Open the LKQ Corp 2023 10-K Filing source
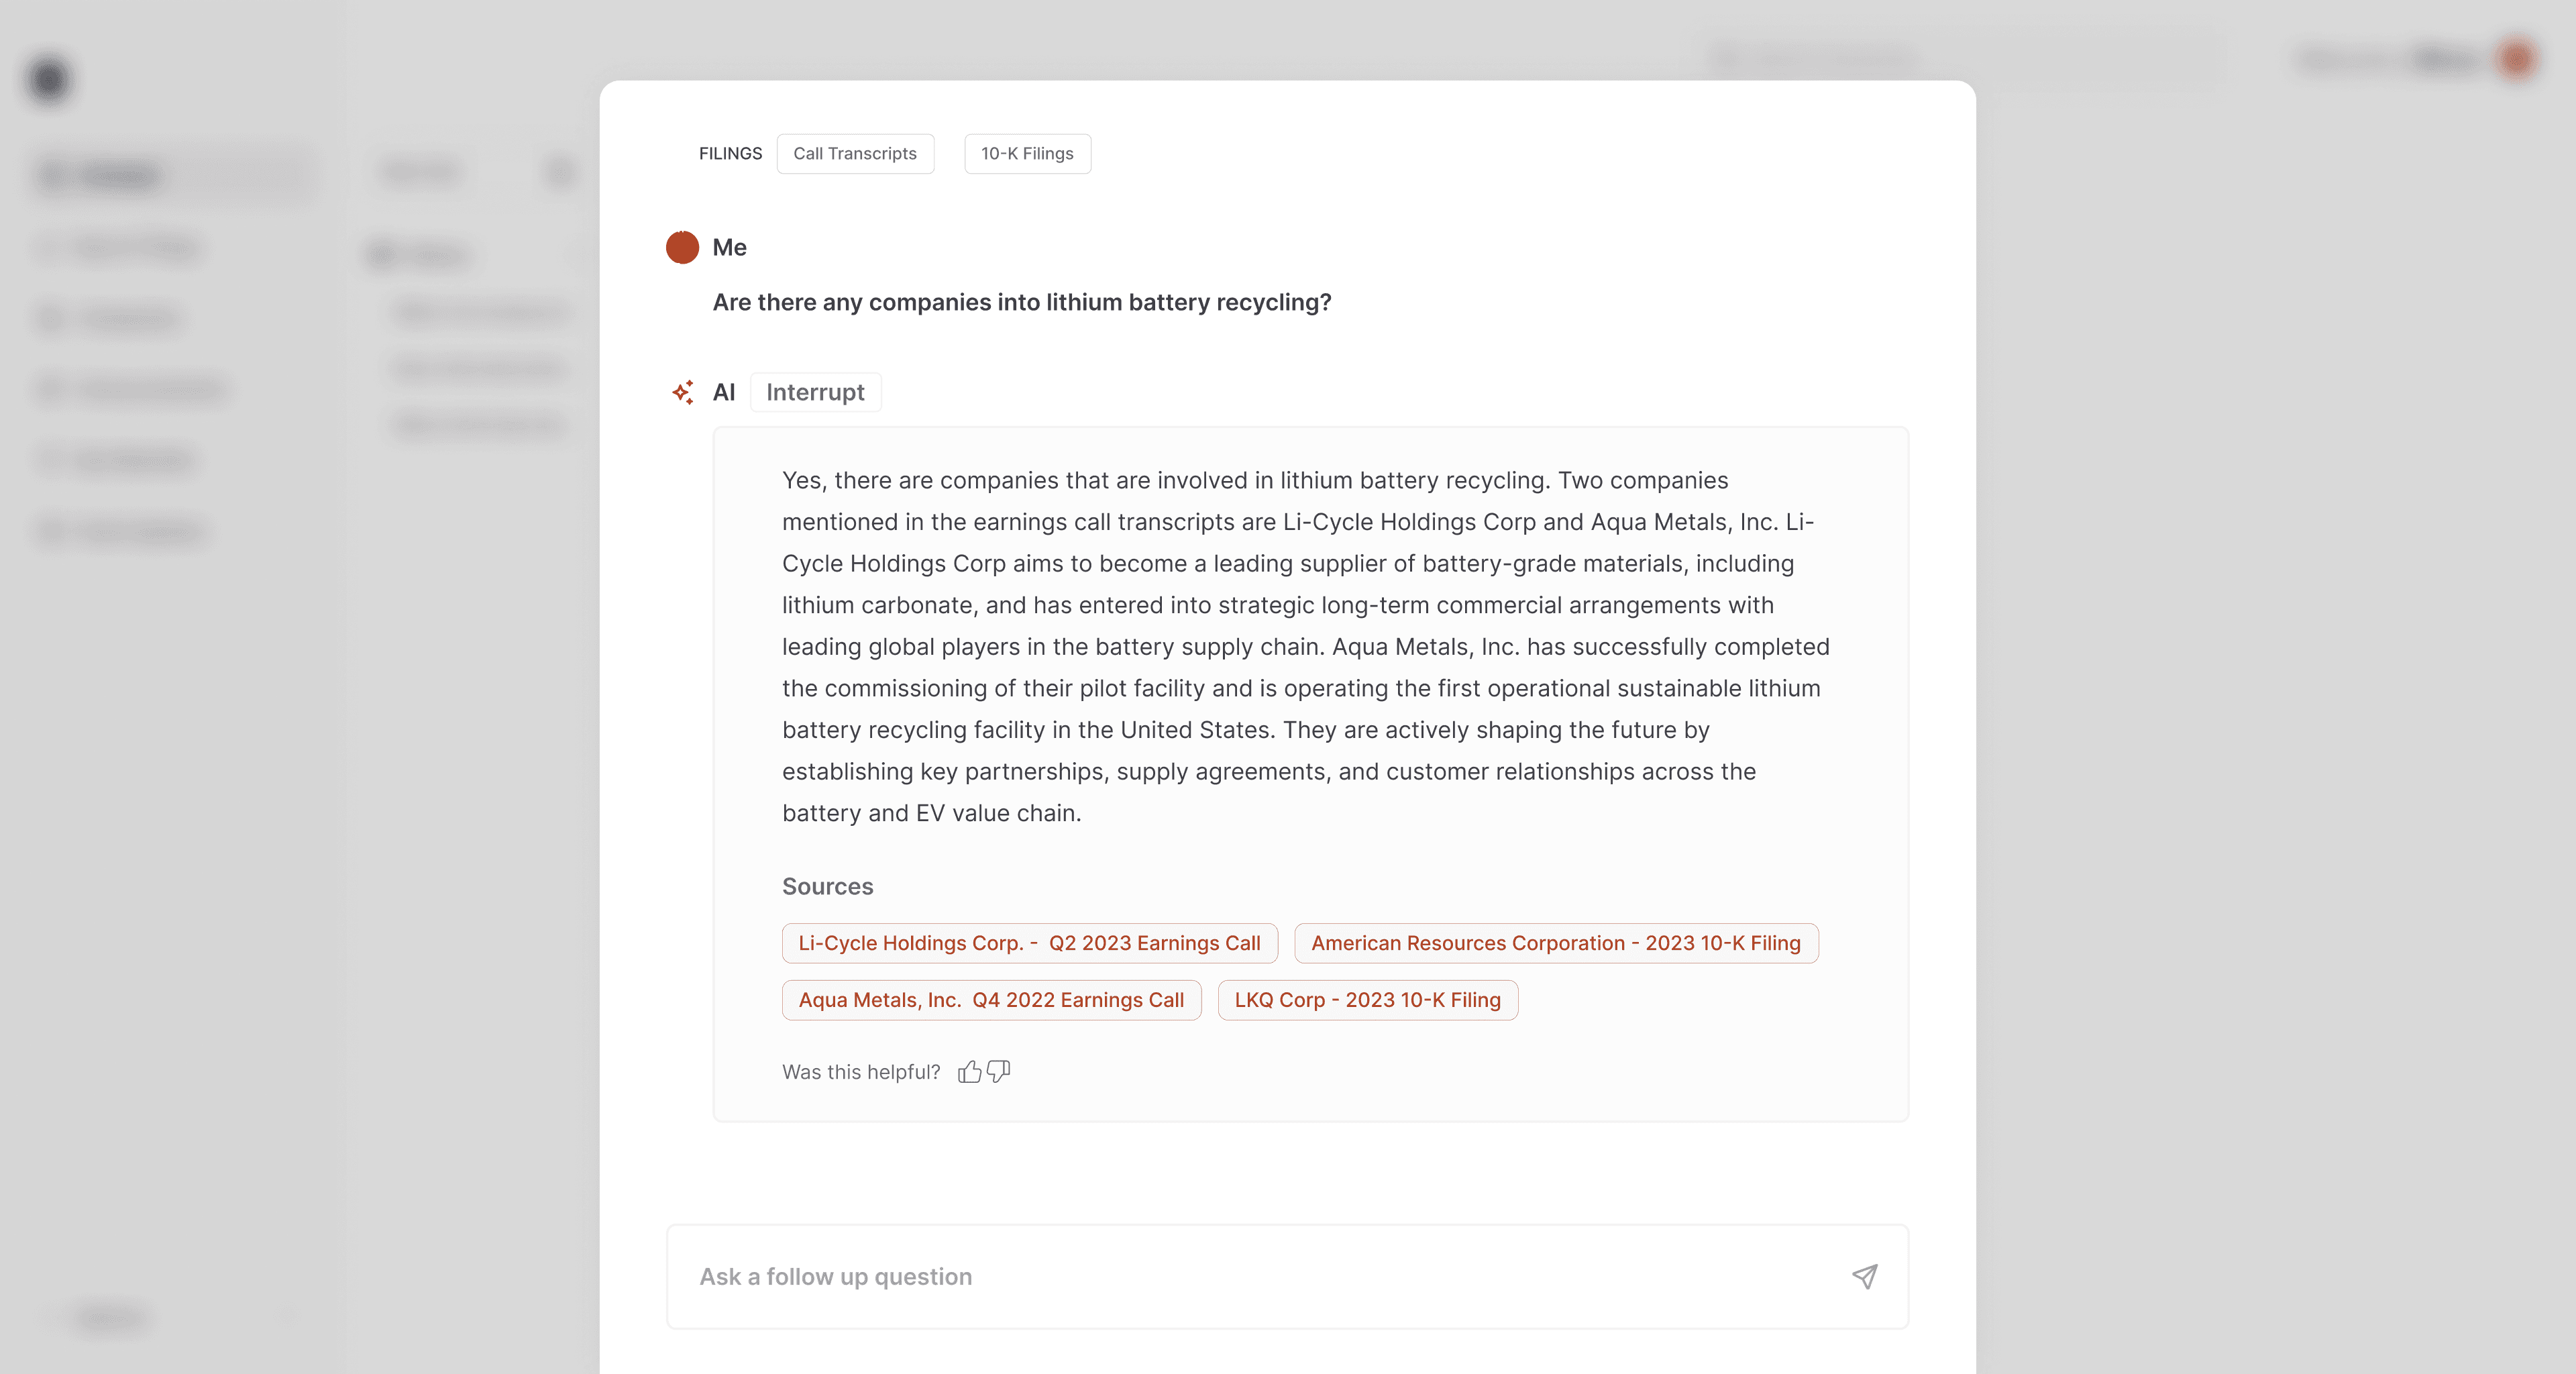 pos(1367,1000)
